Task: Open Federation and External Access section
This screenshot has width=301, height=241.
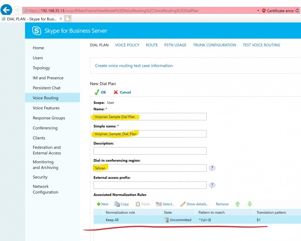Action: pos(47,150)
